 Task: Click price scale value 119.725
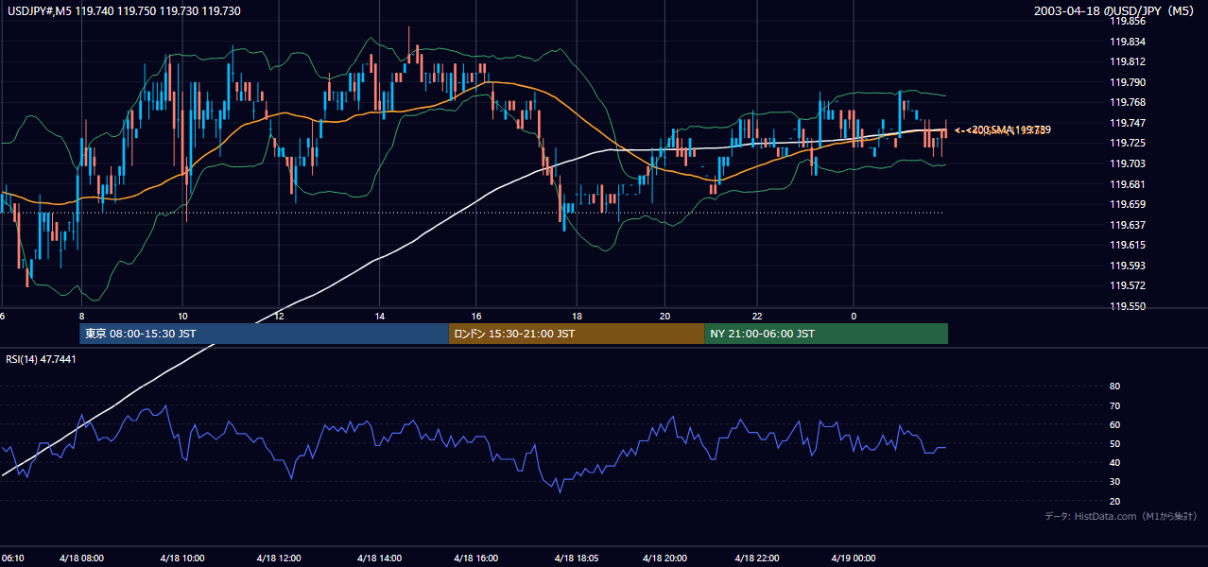coord(1128,144)
